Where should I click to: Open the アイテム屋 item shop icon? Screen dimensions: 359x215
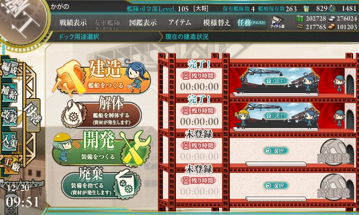coord(277,22)
